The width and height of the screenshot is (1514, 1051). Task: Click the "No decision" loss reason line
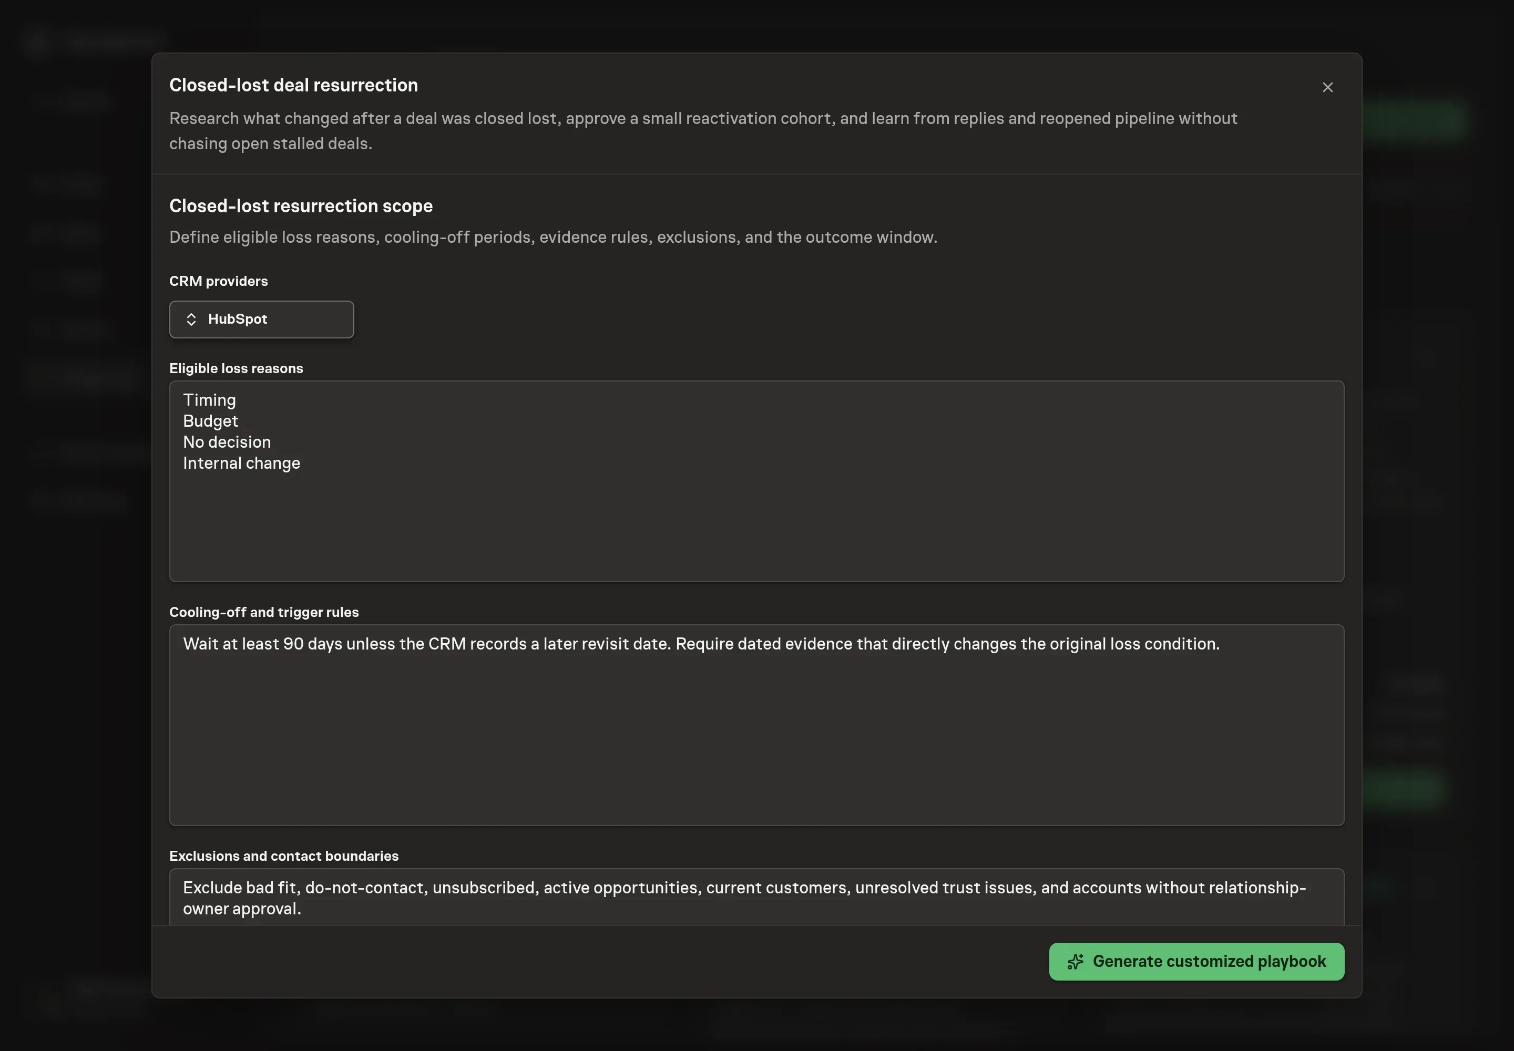click(227, 442)
